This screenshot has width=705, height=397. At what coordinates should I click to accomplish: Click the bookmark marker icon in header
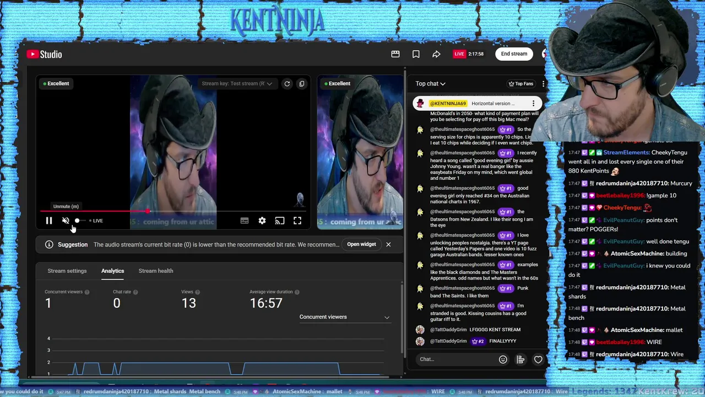(416, 54)
